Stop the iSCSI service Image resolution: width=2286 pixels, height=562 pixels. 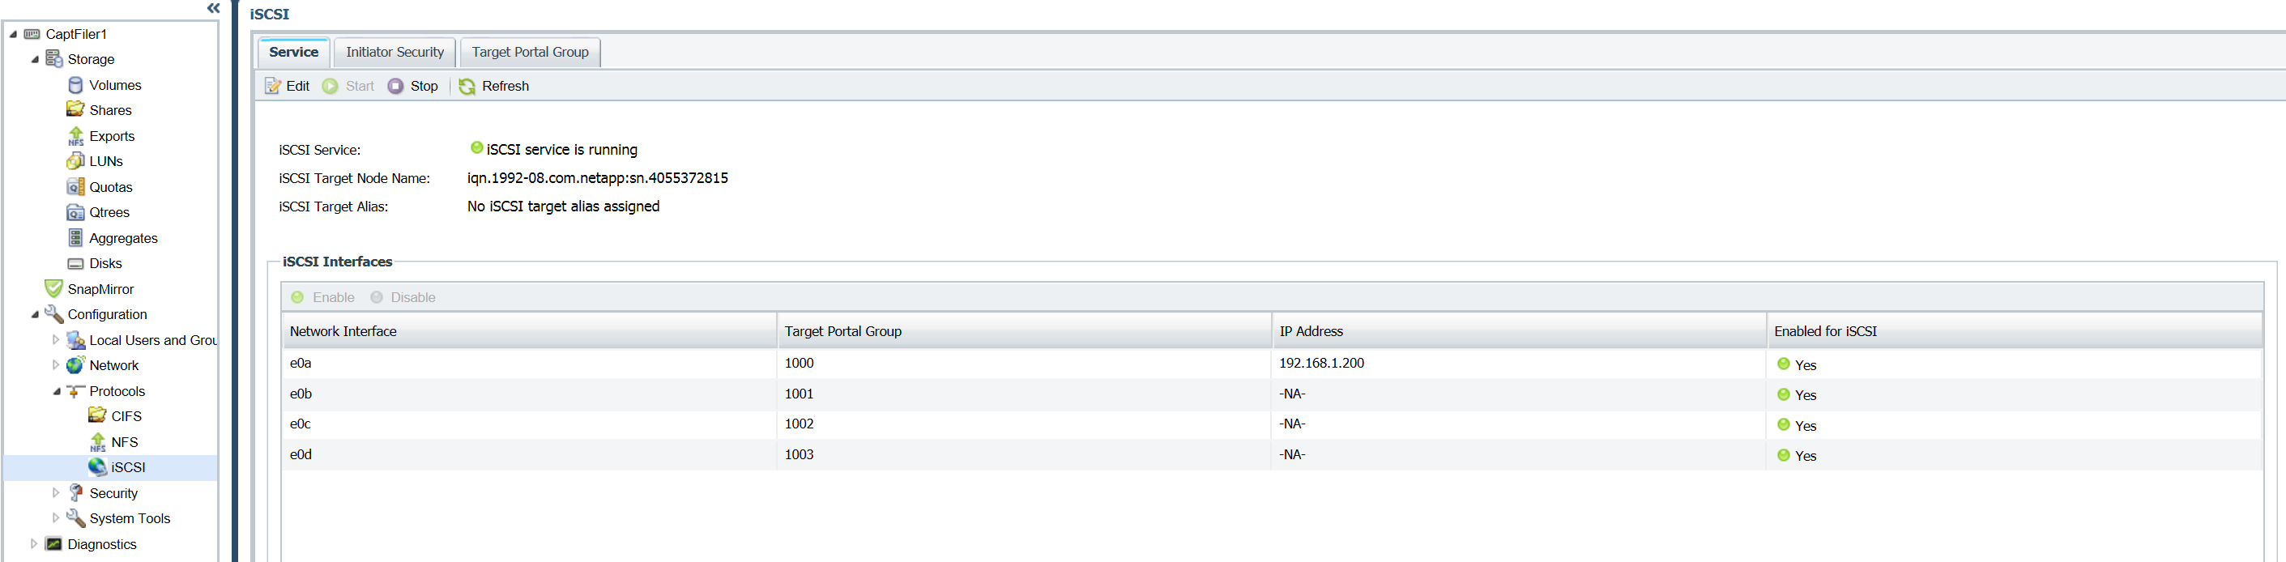[x=414, y=86]
